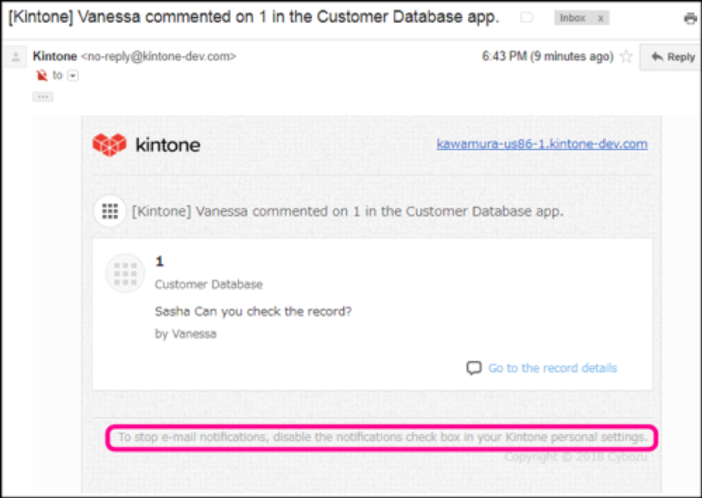This screenshot has width=702, height=498.
Task: Open the kawamura-us86-1.kintone-dev.com link
Action: 541,144
